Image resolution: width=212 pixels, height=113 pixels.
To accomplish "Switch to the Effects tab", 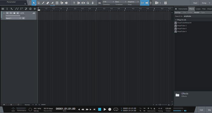I will [191, 9].
